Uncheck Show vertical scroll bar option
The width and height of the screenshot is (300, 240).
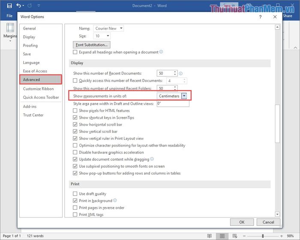pyautogui.click(x=75, y=132)
